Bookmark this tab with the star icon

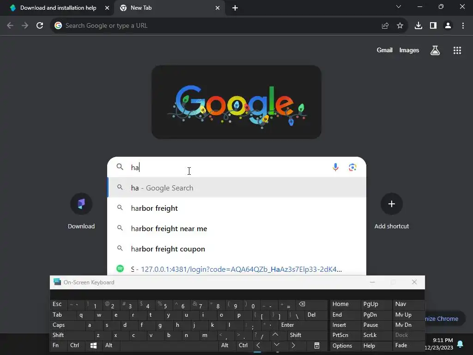coord(400,26)
